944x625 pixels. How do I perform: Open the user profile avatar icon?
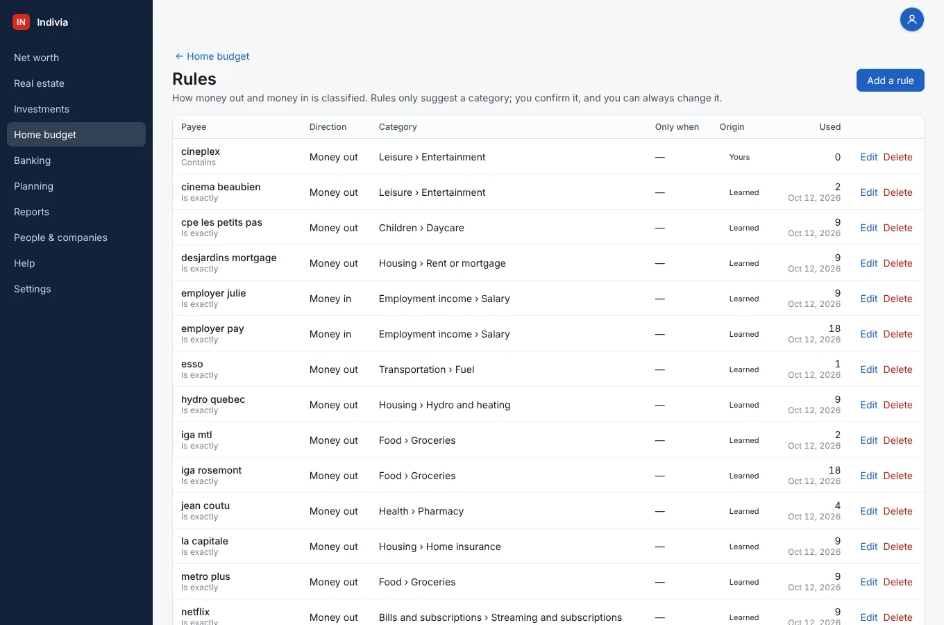[x=912, y=19]
